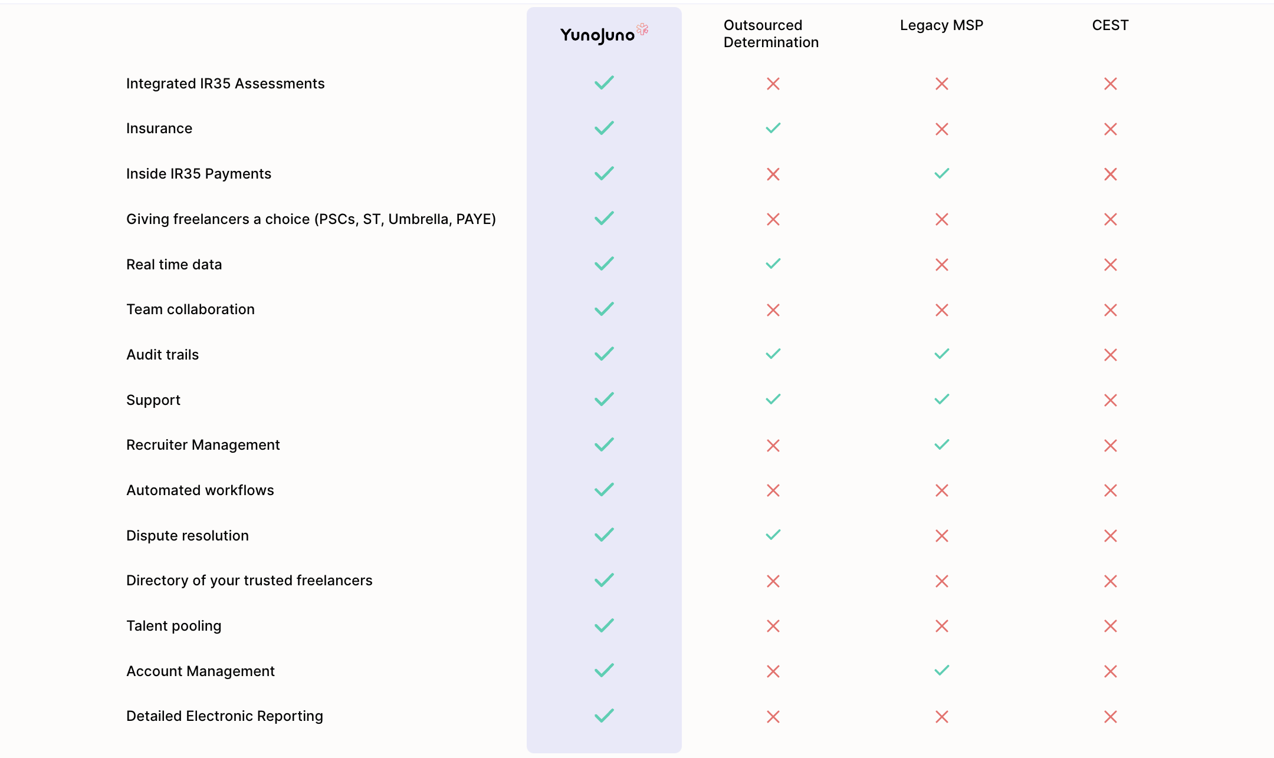
Task: Click CEST cross for Real time data
Action: coord(1110,265)
